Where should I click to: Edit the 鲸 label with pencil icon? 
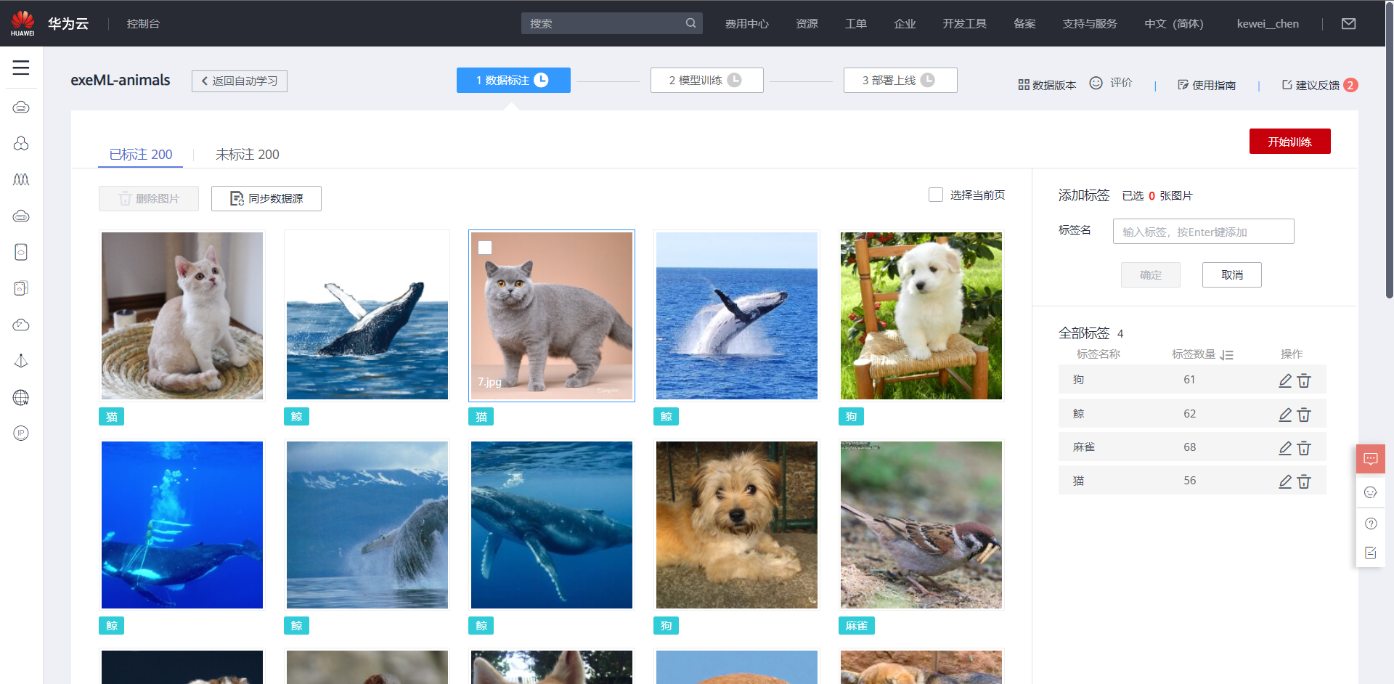point(1285,415)
